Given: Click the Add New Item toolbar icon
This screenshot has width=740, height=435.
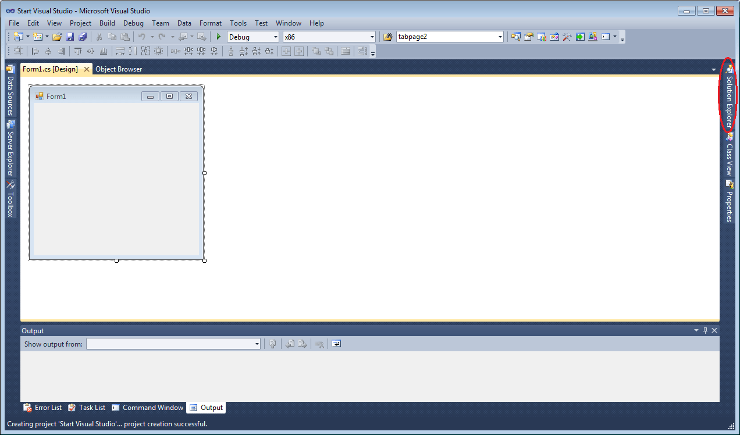Looking at the screenshot, I should click(38, 37).
